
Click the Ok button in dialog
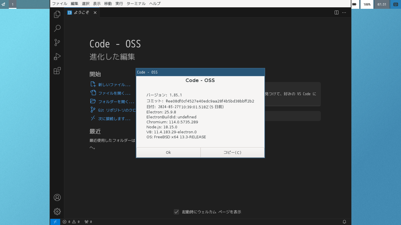point(168,152)
